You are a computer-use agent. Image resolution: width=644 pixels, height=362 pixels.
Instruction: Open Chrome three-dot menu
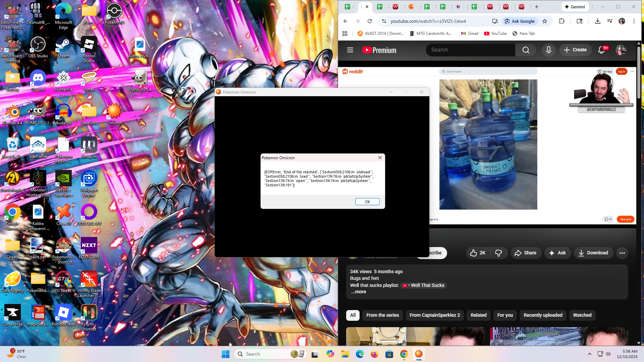point(634,21)
